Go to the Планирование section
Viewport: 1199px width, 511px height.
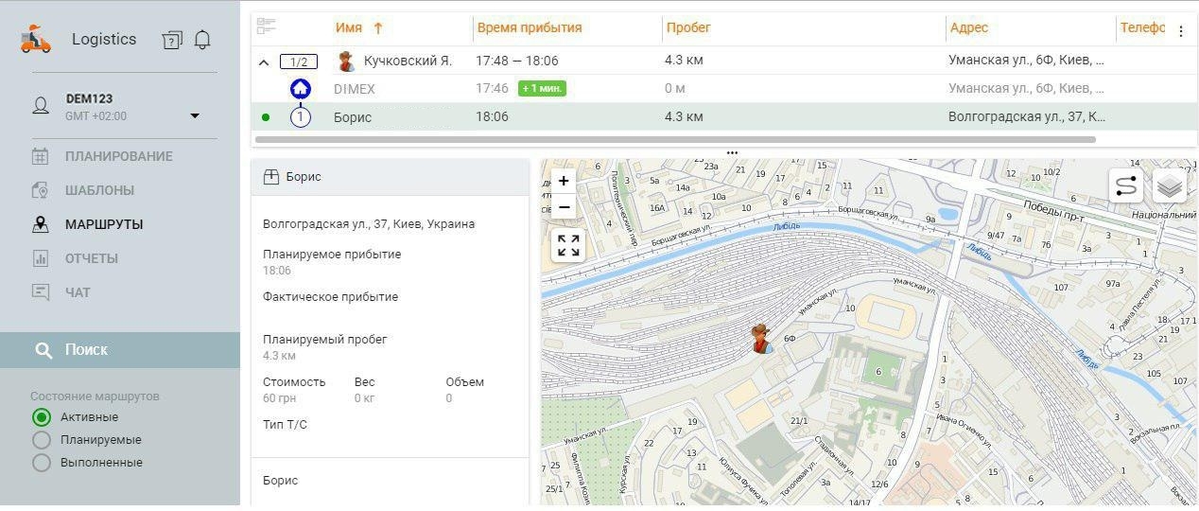coord(118,156)
